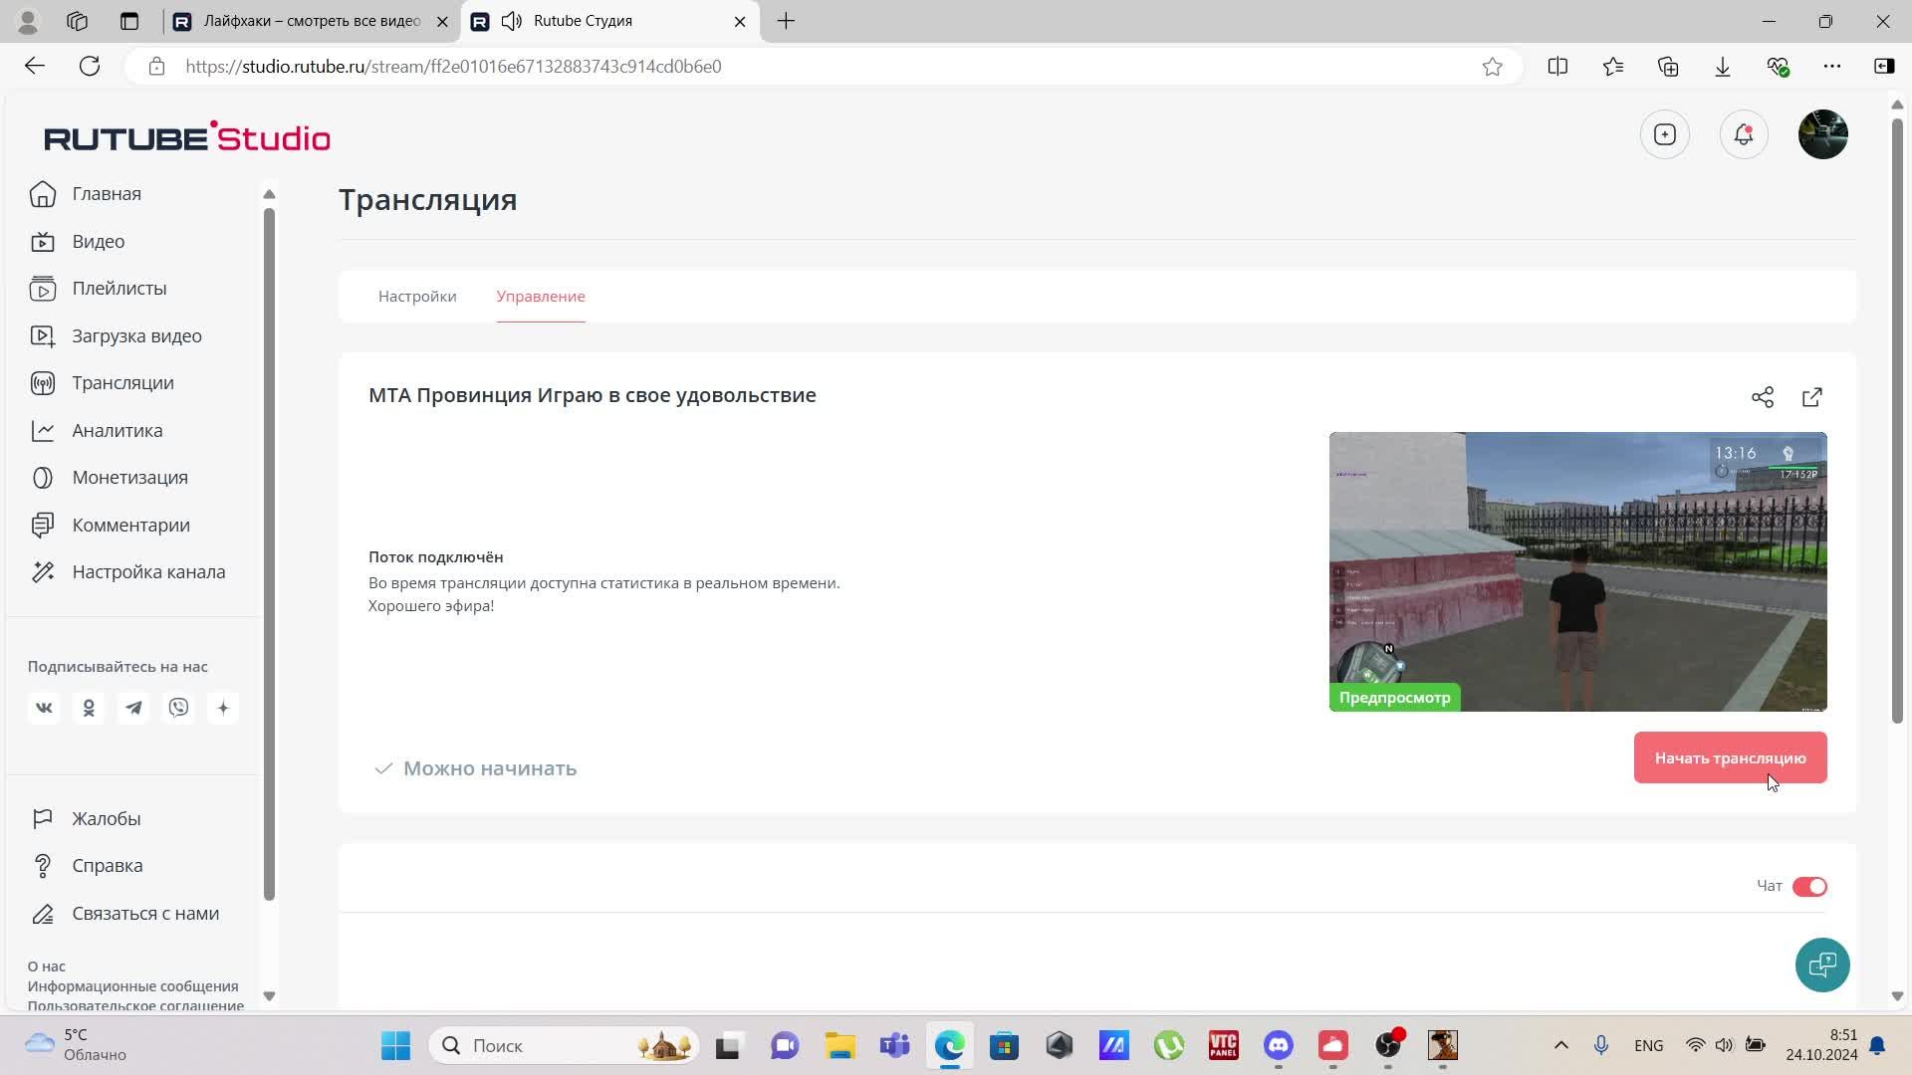Screen dimensions: 1912x1075
Task: Open Аналитика in the sidebar
Action: pyautogui.click(x=118, y=430)
